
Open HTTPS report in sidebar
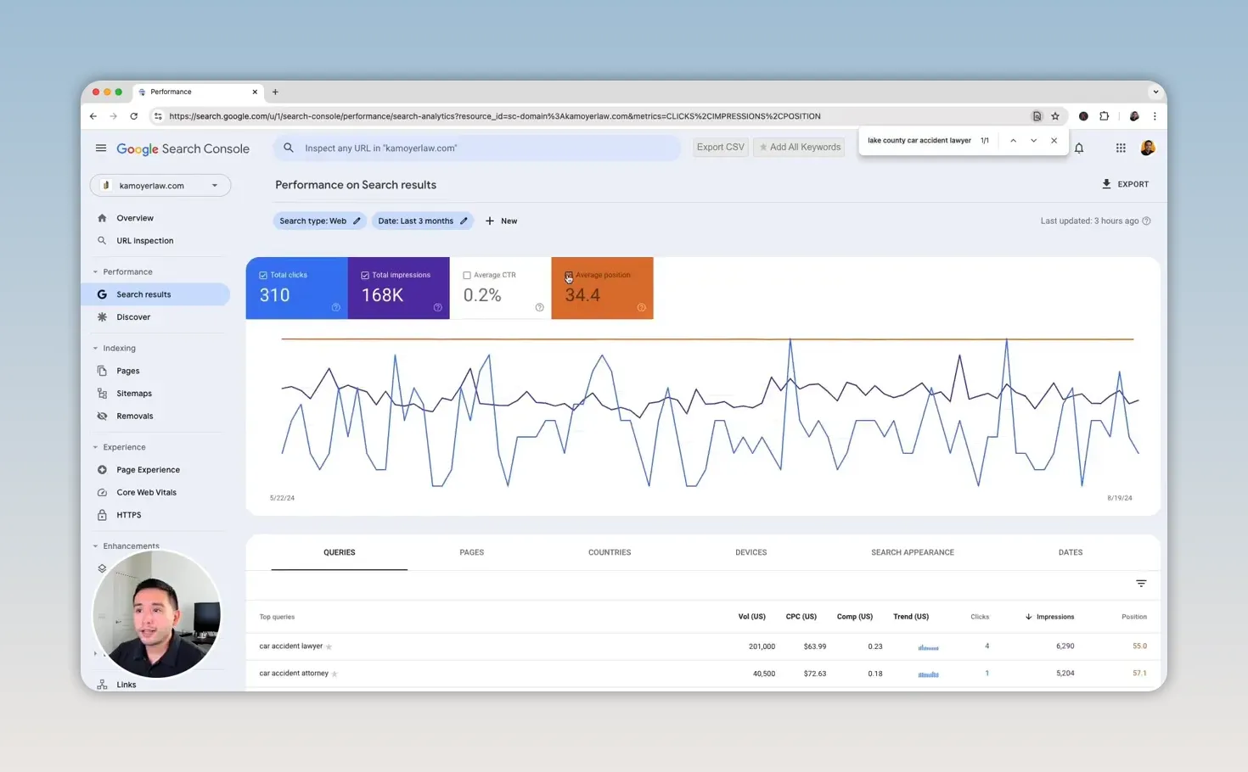pos(128,515)
